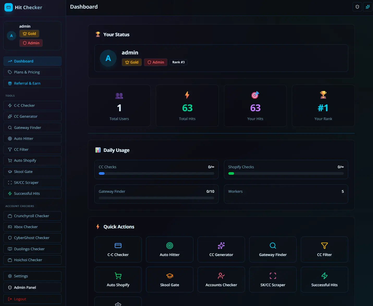Click the Skool Gate graduation cap icon in the sidebar
This screenshot has width=373, height=306.
point(10,172)
